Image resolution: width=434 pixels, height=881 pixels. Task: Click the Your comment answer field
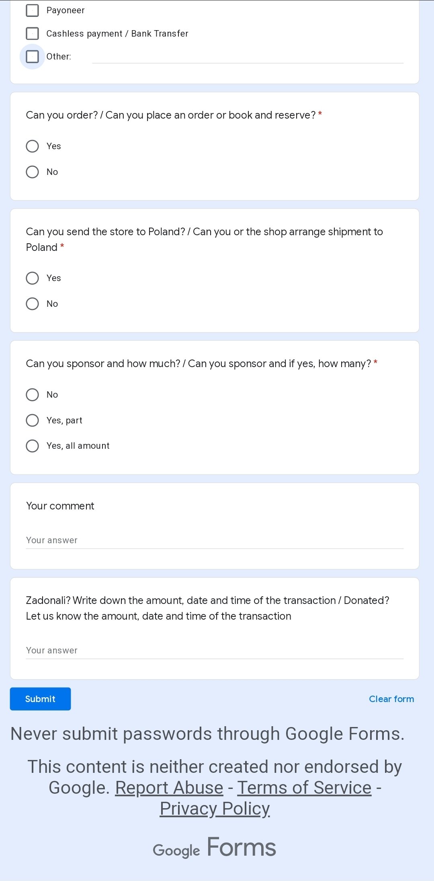pos(215,540)
